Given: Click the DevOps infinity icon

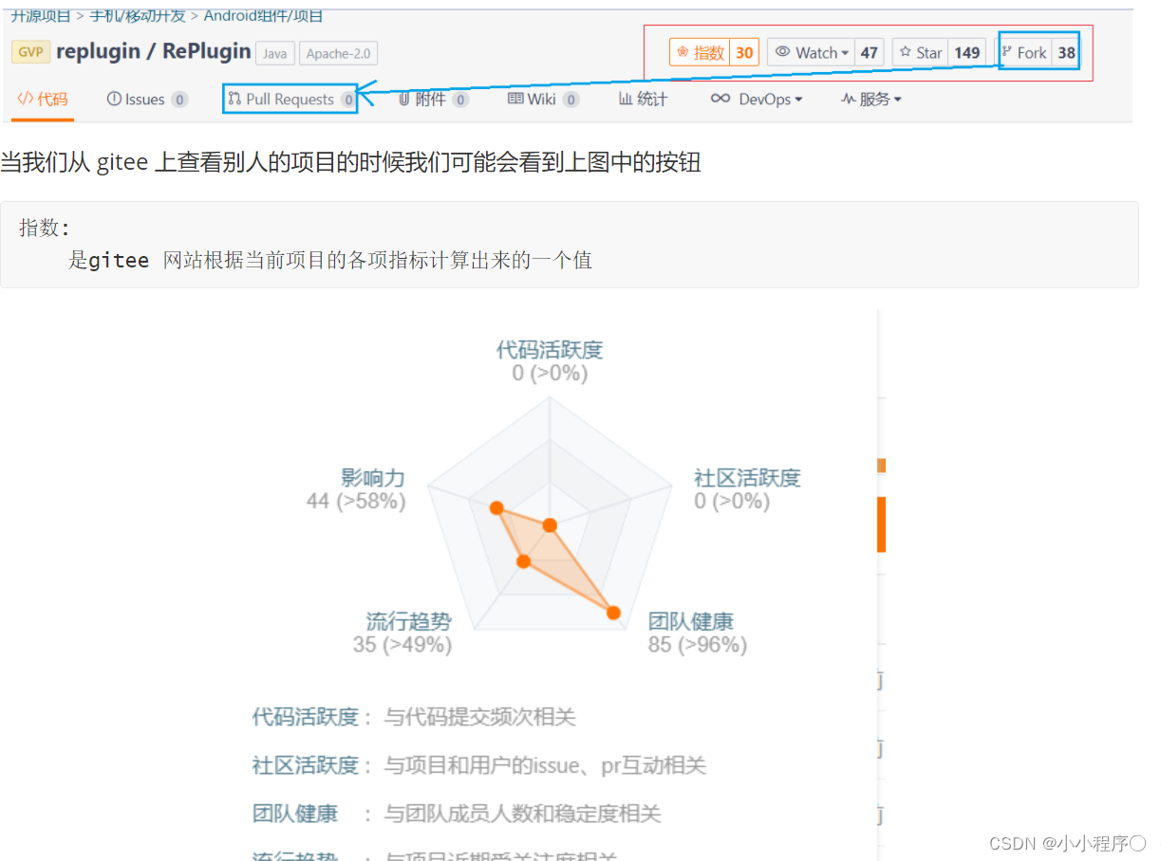Looking at the screenshot, I should (721, 100).
